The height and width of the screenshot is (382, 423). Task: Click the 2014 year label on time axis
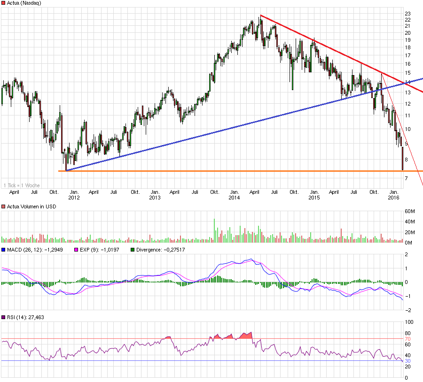coord(234,198)
